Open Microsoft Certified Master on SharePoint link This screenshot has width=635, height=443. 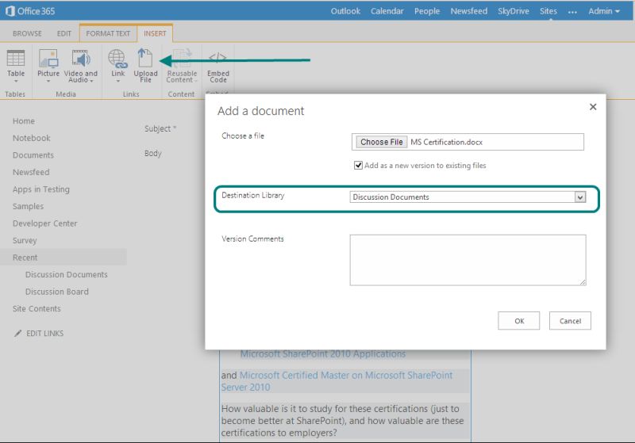(337, 381)
